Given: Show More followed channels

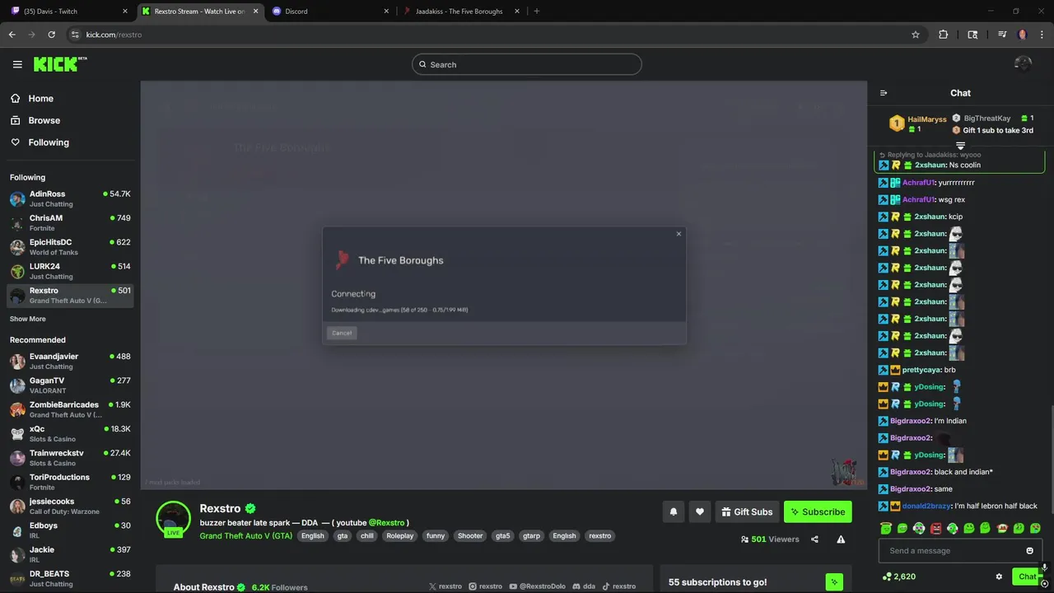Looking at the screenshot, I should [28, 319].
